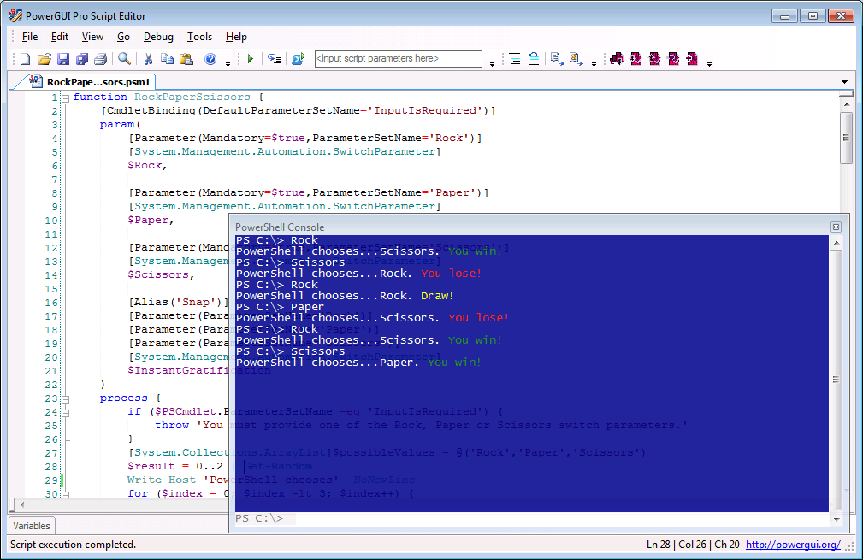Click the Paste clipboard icon
This screenshot has width=863, height=560.
(x=186, y=59)
